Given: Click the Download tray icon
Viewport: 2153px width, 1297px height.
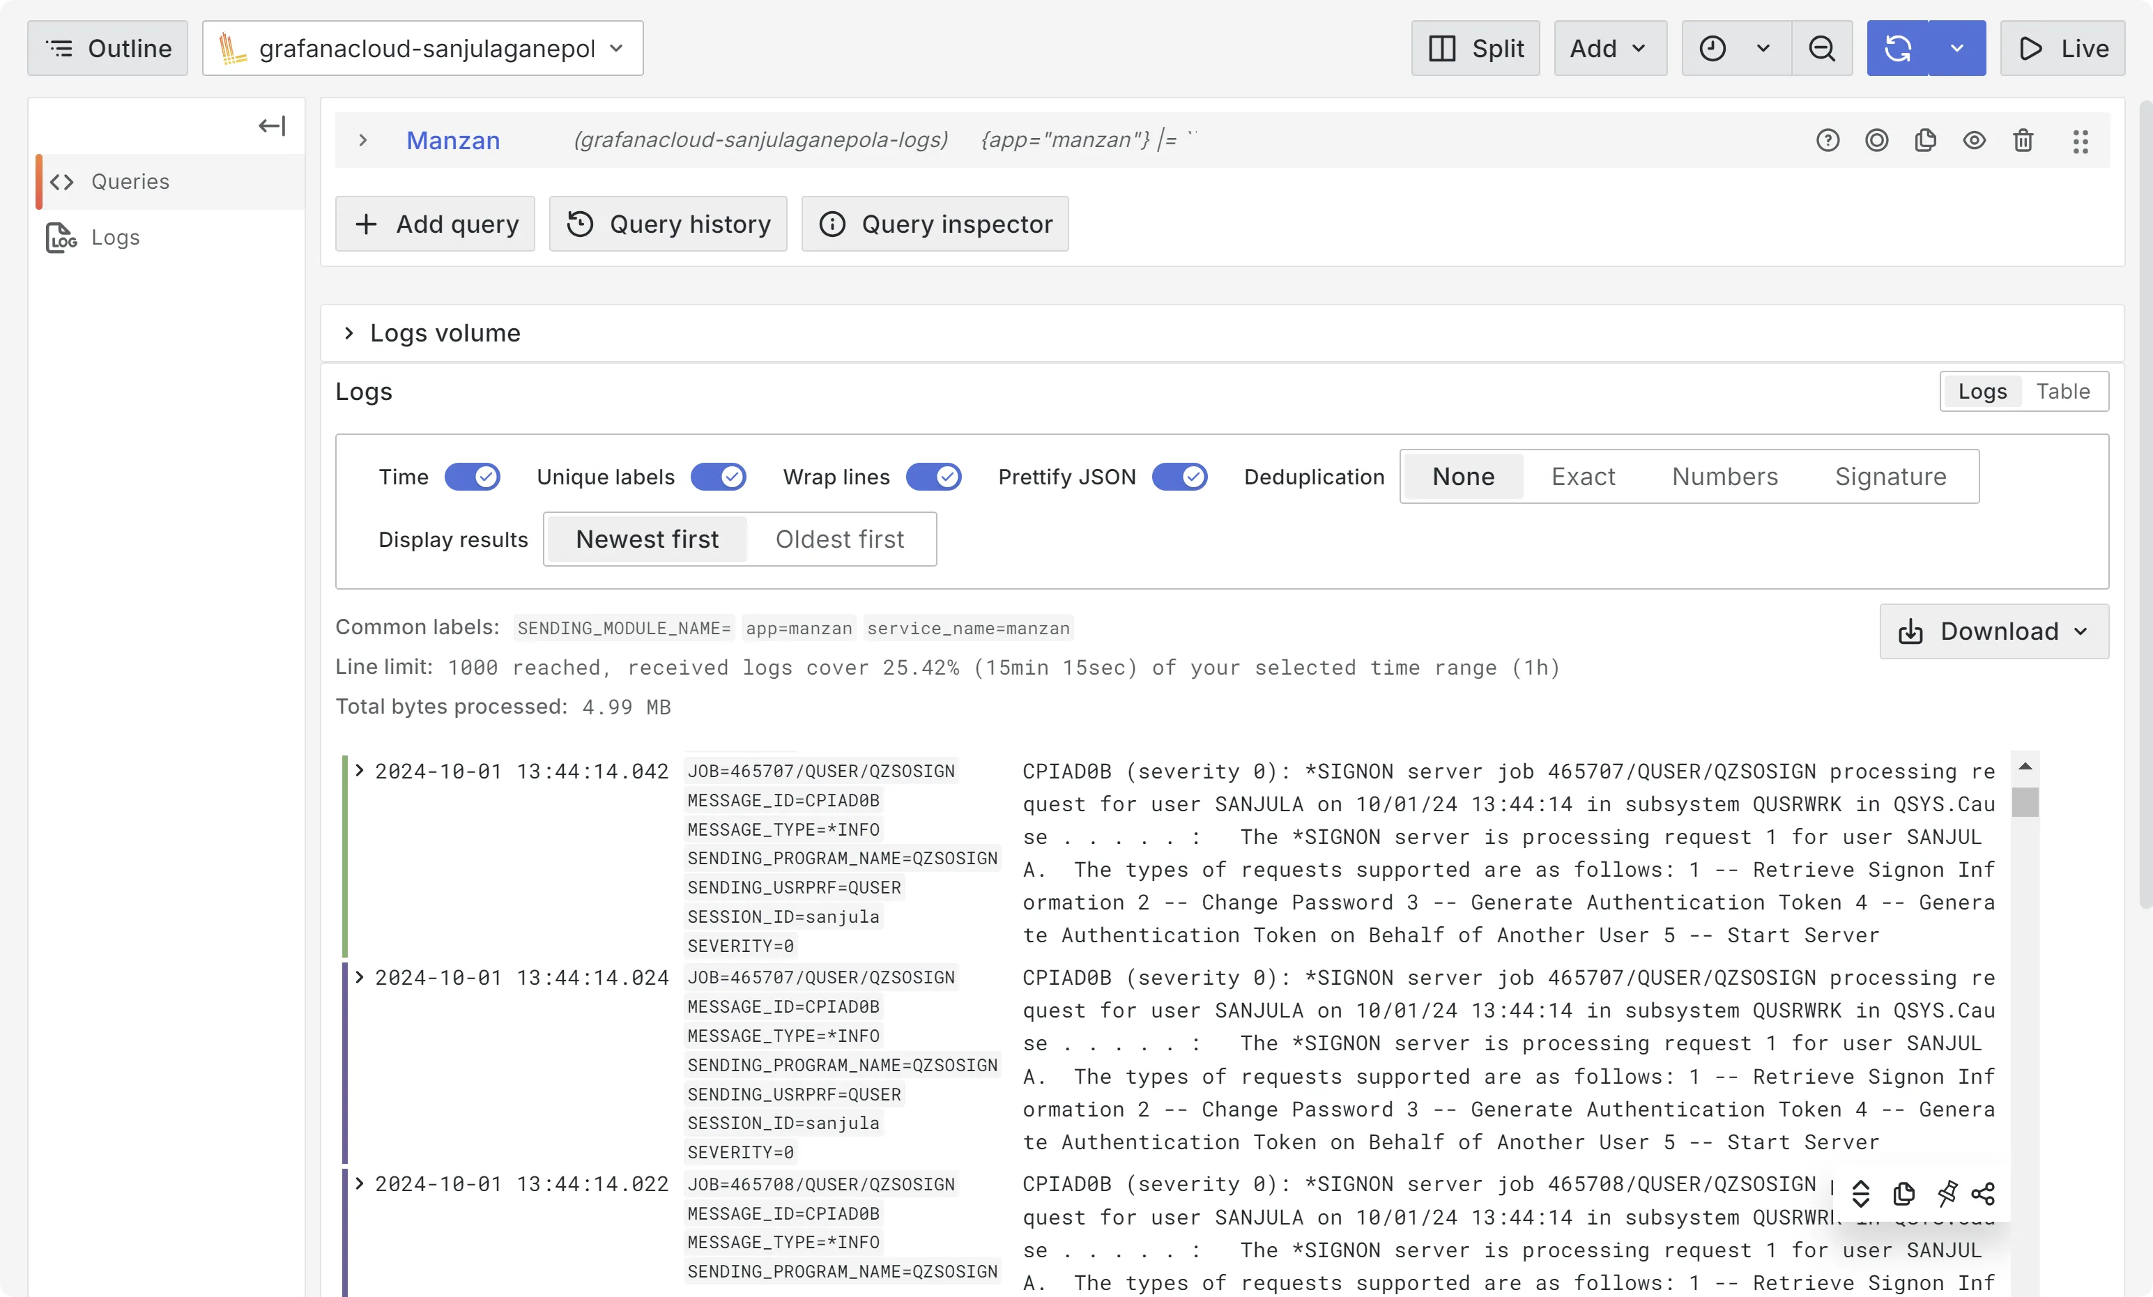Looking at the screenshot, I should (x=1910, y=631).
